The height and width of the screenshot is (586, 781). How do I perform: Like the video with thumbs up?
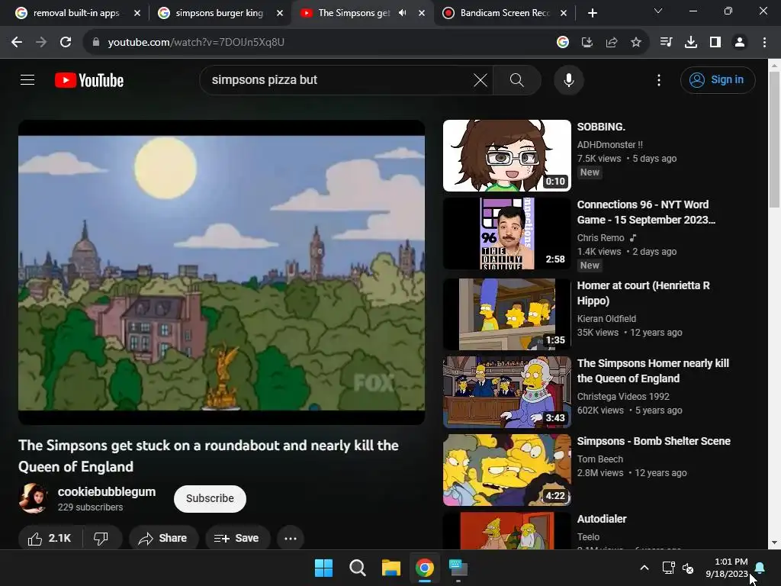pyautogui.click(x=50, y=538)
